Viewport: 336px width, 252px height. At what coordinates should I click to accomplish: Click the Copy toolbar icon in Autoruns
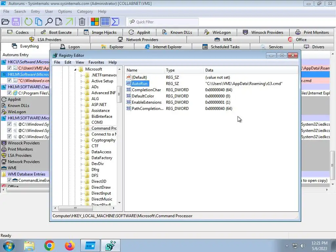[x=39, y=22]
